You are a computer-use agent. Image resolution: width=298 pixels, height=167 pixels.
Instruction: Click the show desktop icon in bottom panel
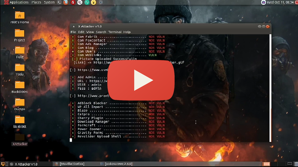tap(3, 164)
